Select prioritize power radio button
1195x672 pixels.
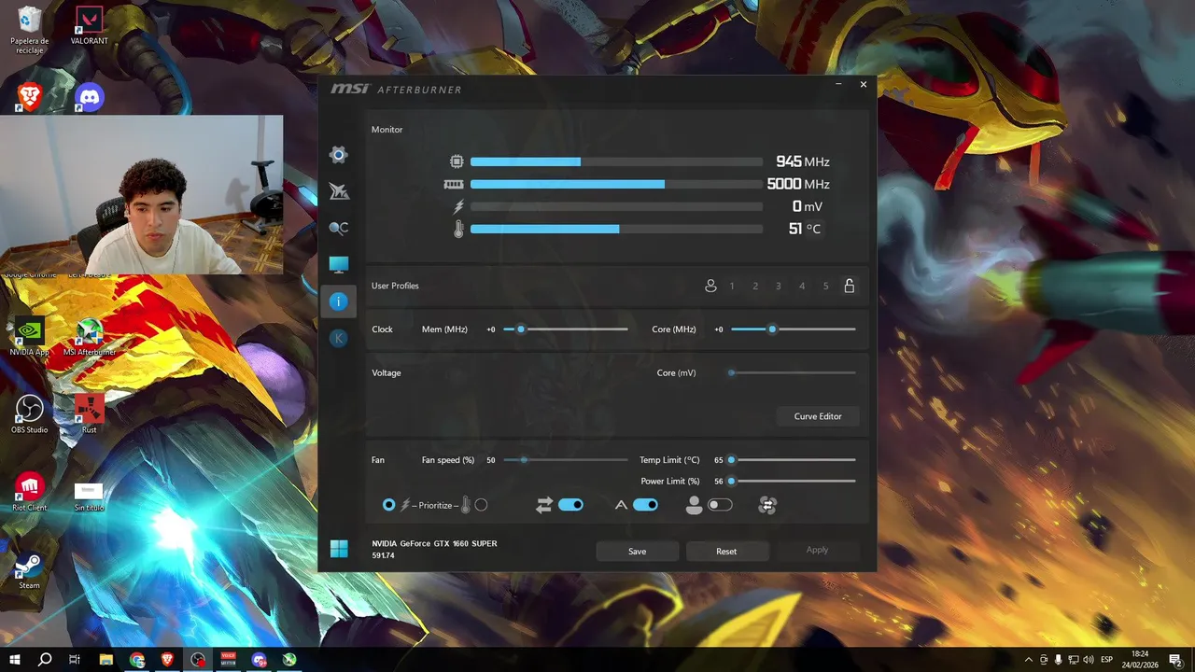[x=389, y=505]
